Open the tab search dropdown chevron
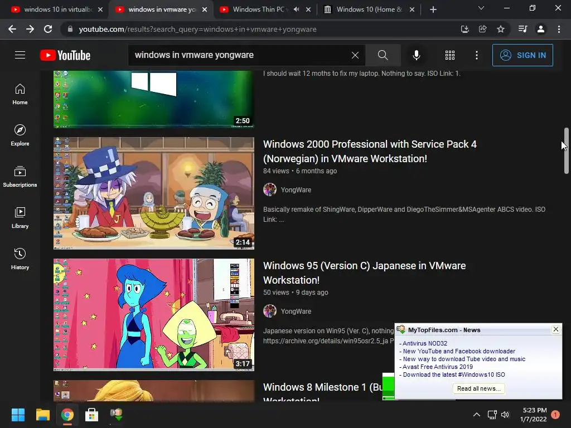Image resolution: width=571 pixels, height=428 pixels. click(481, 8)
